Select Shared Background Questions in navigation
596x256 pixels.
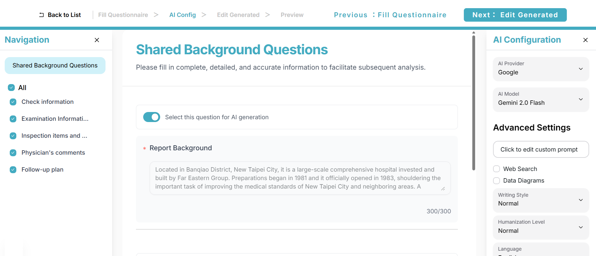point(55,65)
